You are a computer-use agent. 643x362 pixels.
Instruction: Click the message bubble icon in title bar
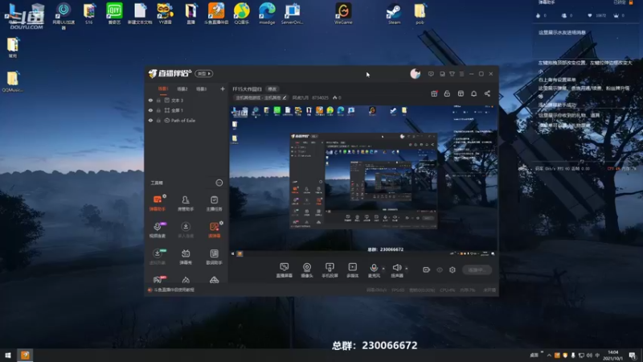431,74
